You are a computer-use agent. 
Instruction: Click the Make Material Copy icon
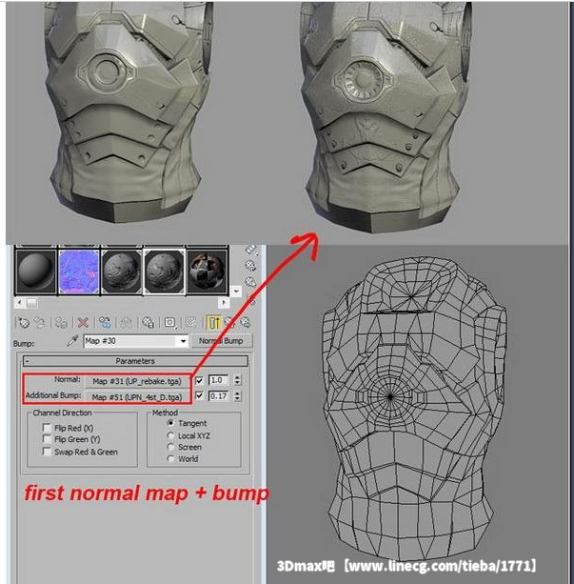click(105, 323)
